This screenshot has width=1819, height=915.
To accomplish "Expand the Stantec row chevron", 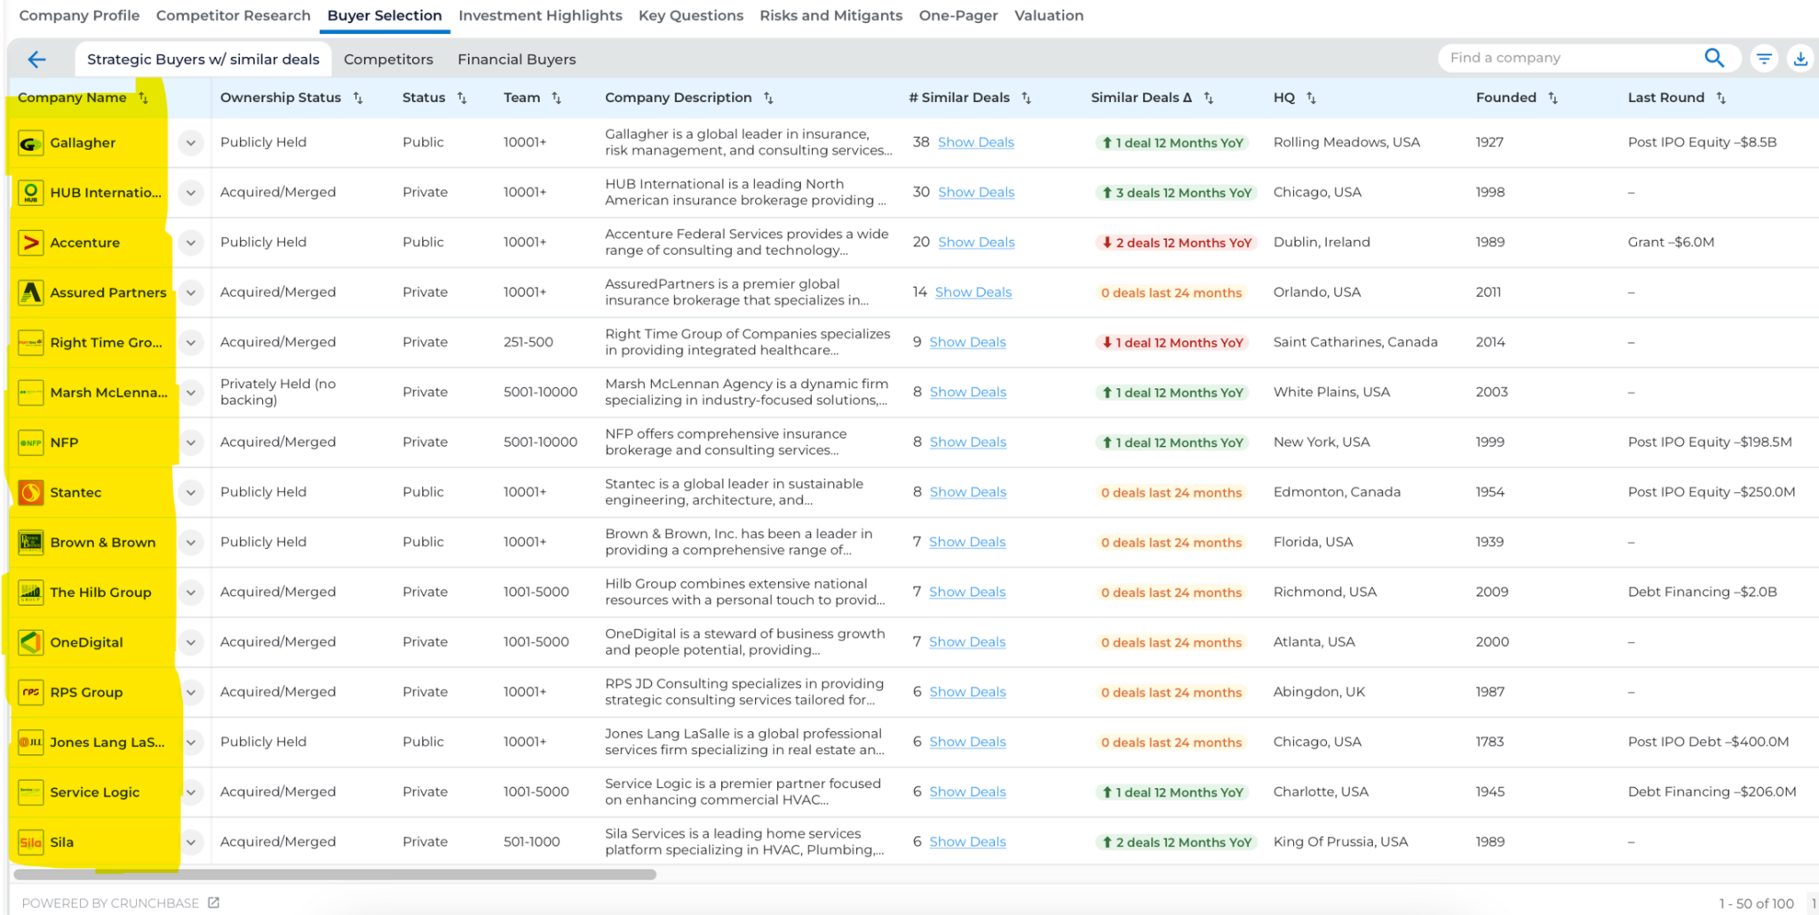I will coord(191,492).
